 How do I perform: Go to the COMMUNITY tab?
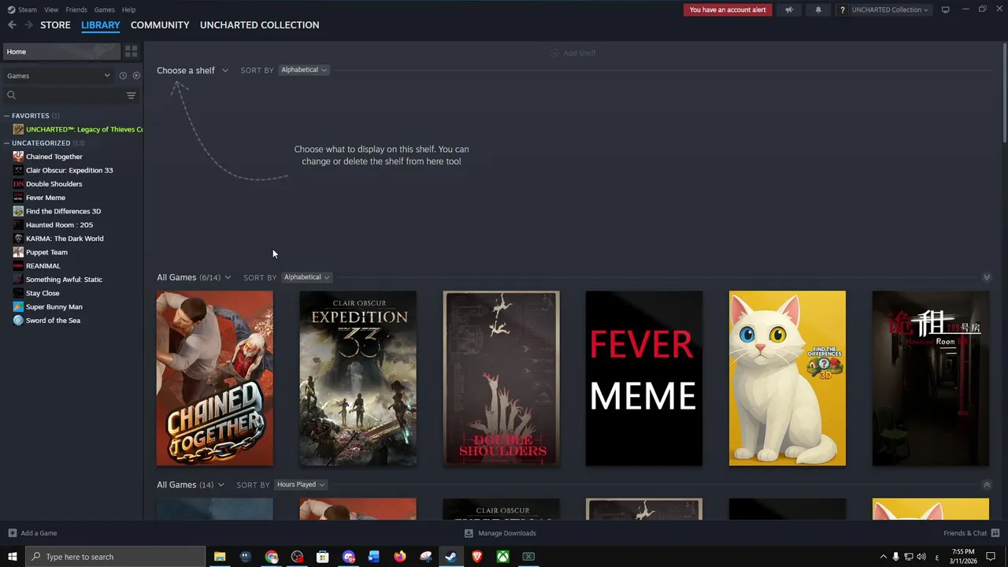(160, 25)
